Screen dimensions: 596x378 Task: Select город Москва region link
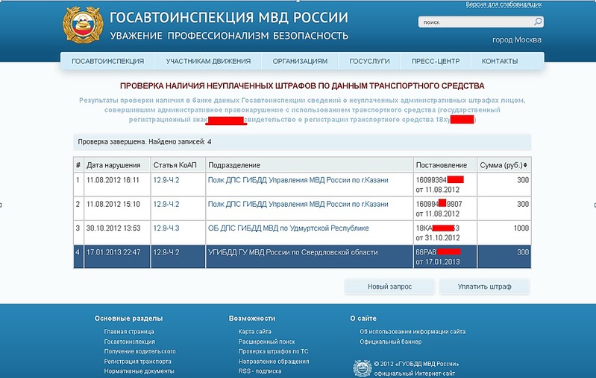pyautogui.click(x=517, y=40)
